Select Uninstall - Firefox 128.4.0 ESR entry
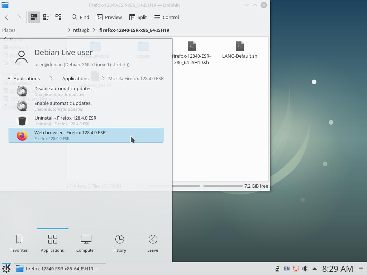 coord(86,121)
